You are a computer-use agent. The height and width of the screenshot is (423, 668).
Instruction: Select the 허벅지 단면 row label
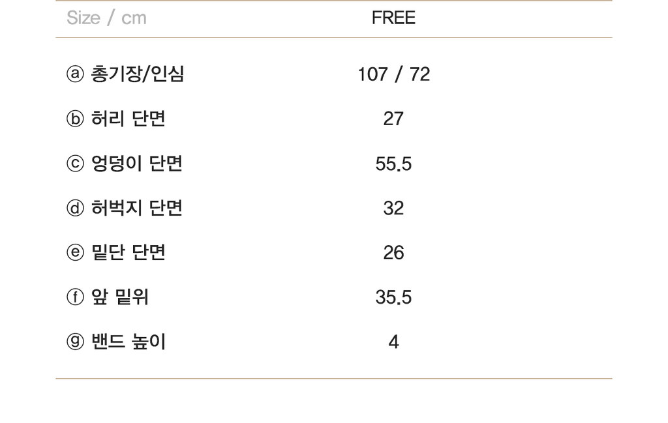[x=137, y=208]
